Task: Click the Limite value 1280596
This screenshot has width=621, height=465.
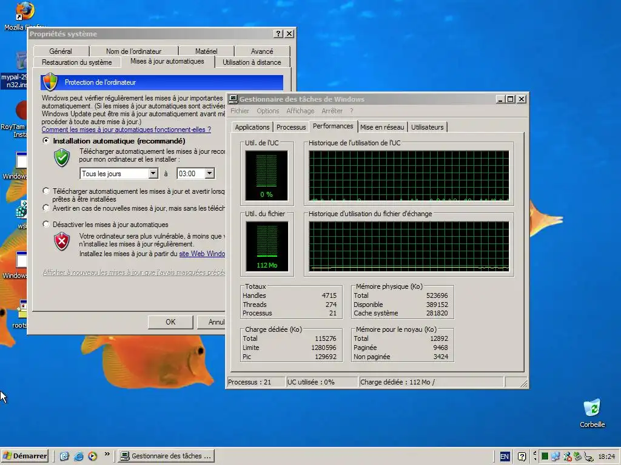Action: click(x=324, y=348)
